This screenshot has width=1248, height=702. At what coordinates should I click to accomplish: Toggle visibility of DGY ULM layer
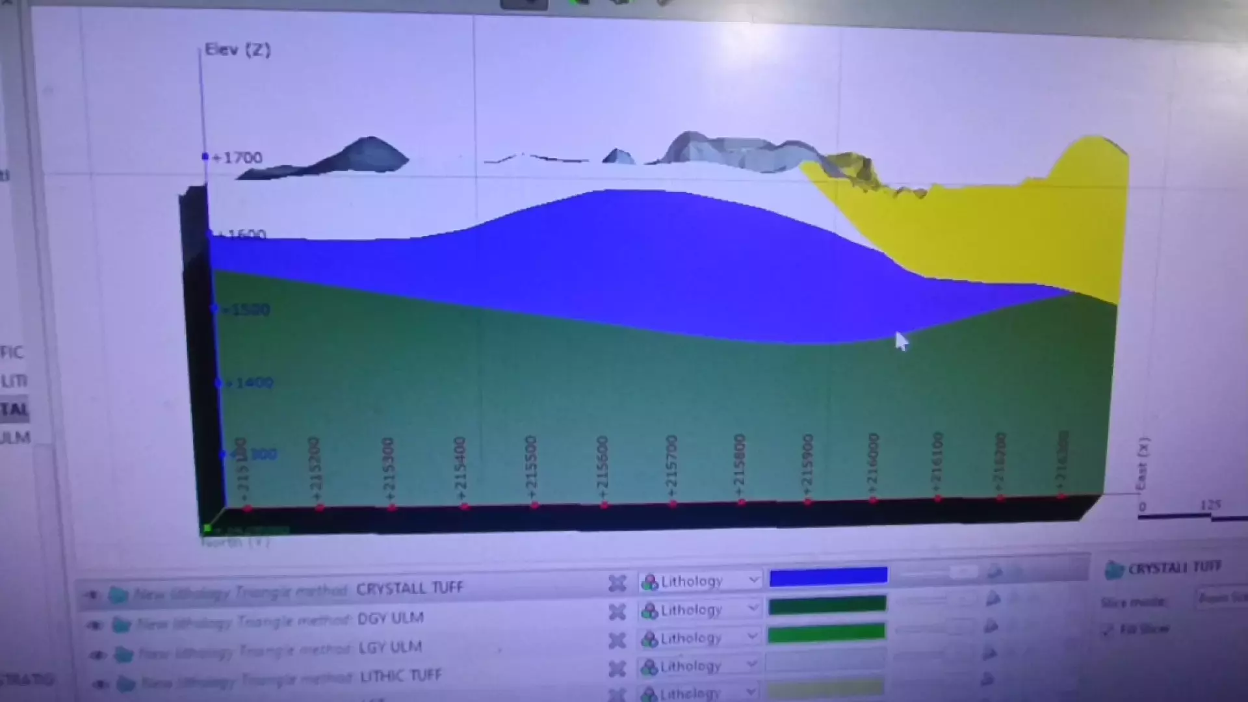95,625
